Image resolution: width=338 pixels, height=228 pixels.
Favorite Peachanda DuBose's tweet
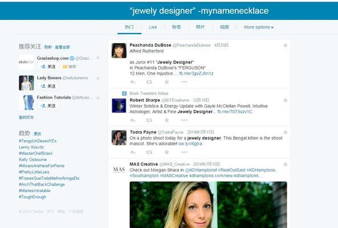tap(166, 82)
